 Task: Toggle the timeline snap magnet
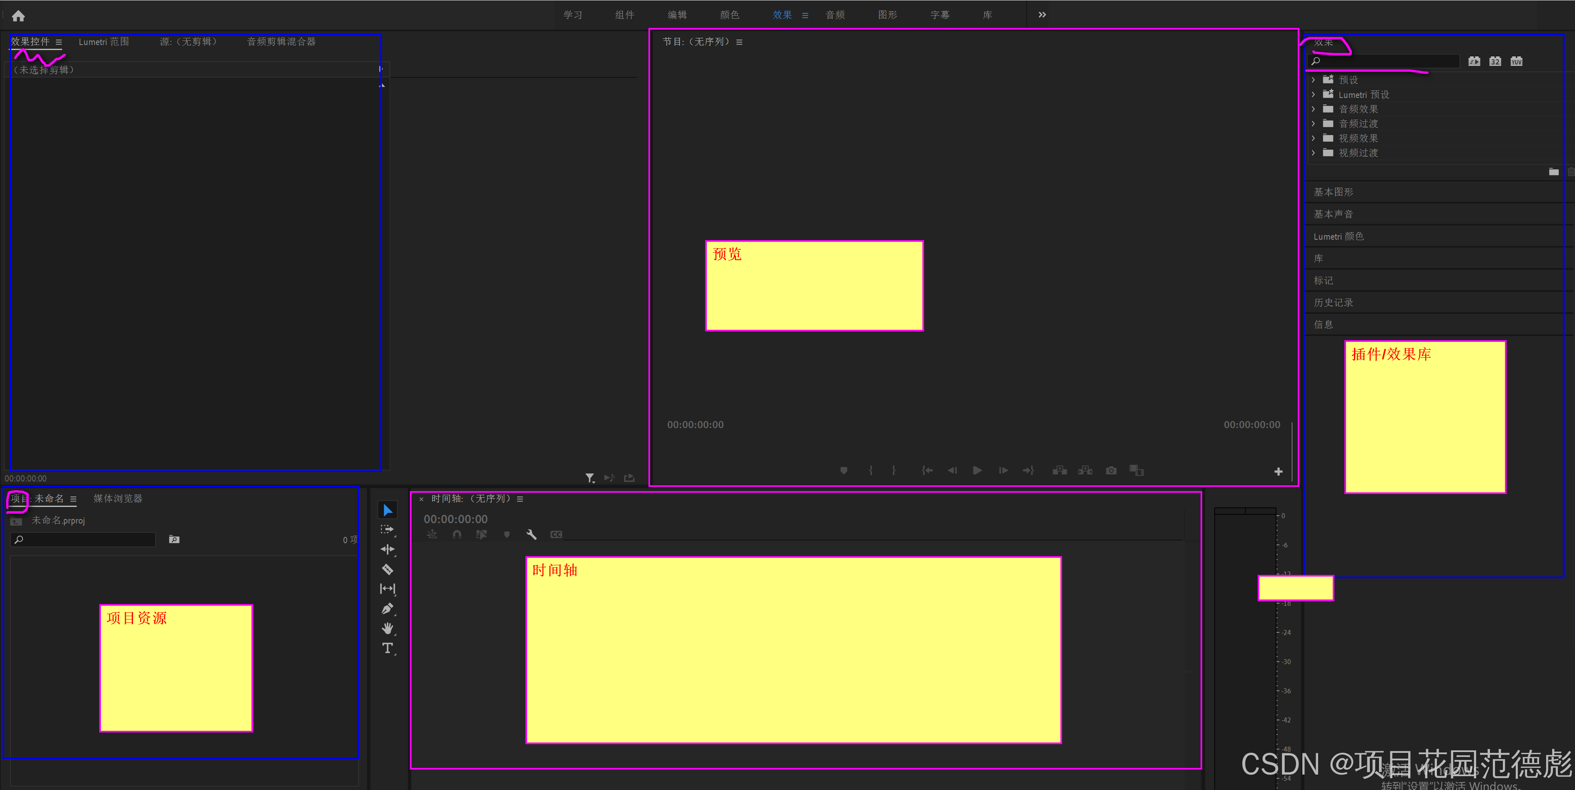point(457,534)
